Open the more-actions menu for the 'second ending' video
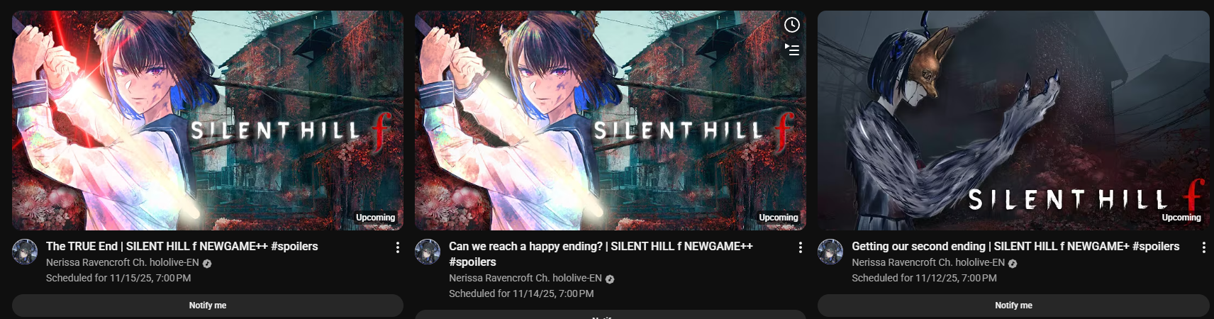The width and height of the screenshot is (1214, 319). [x=1203, y=247]
